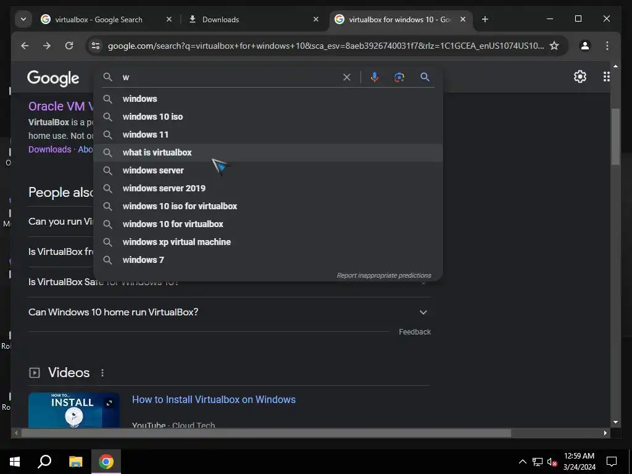
Task: Close the virtualbox for windows 10 tab
Action: click(x=463, y=19)
